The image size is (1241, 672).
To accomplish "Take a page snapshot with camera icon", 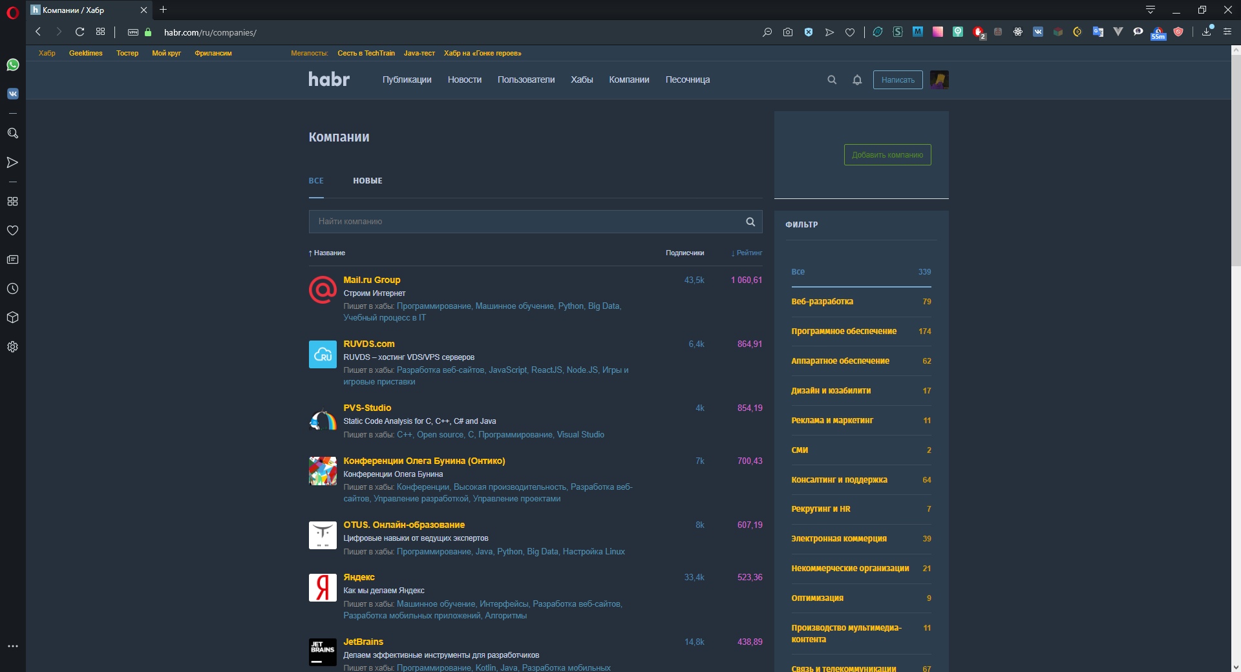I will 788,32.
